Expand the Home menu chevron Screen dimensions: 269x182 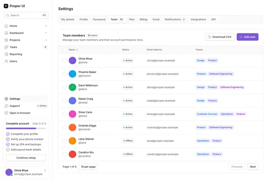pos(46,26)
